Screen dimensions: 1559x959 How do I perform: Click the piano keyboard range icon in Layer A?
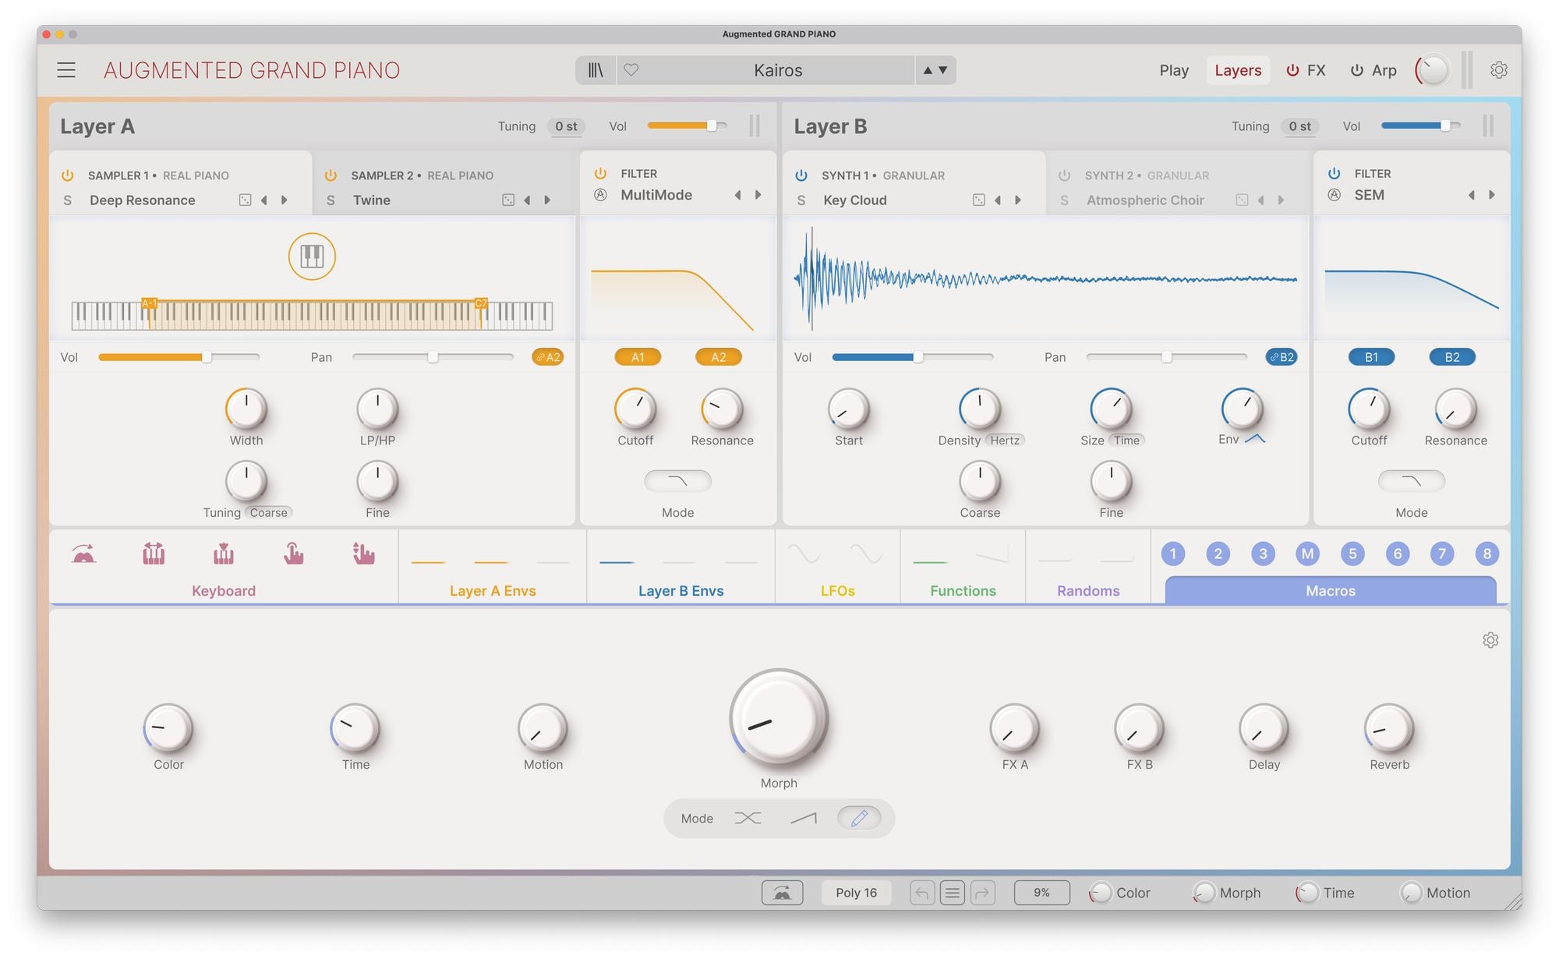[x=312, y=256]
